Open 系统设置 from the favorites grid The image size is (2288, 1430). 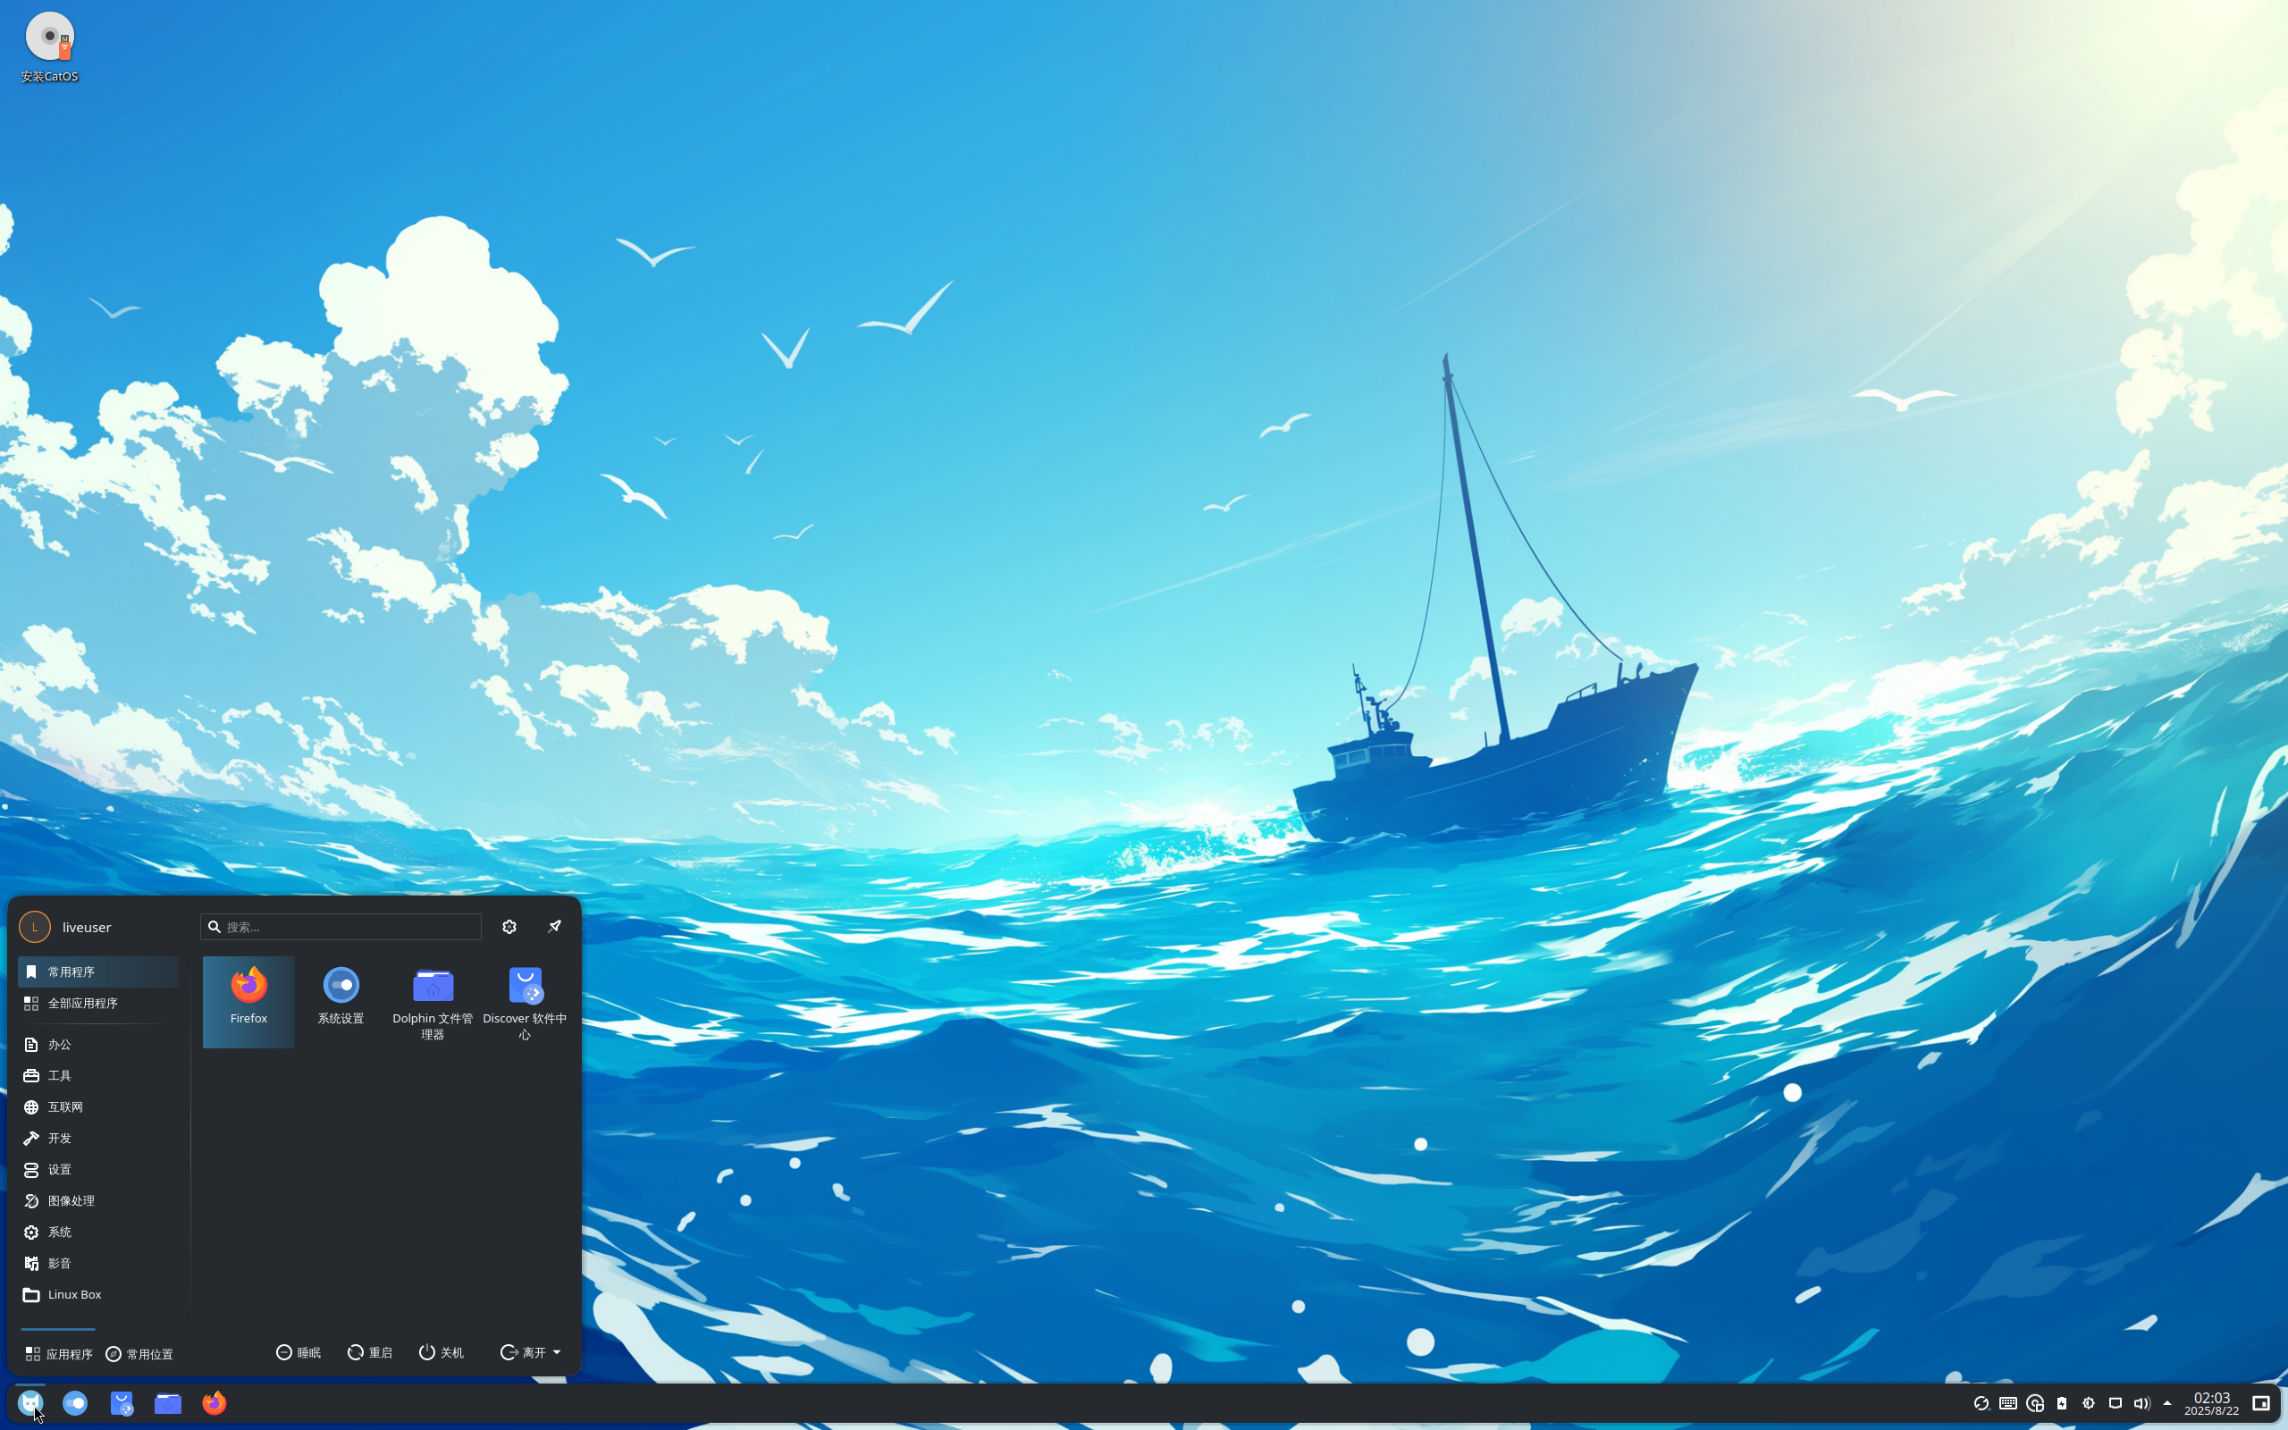coord(341,1001)
